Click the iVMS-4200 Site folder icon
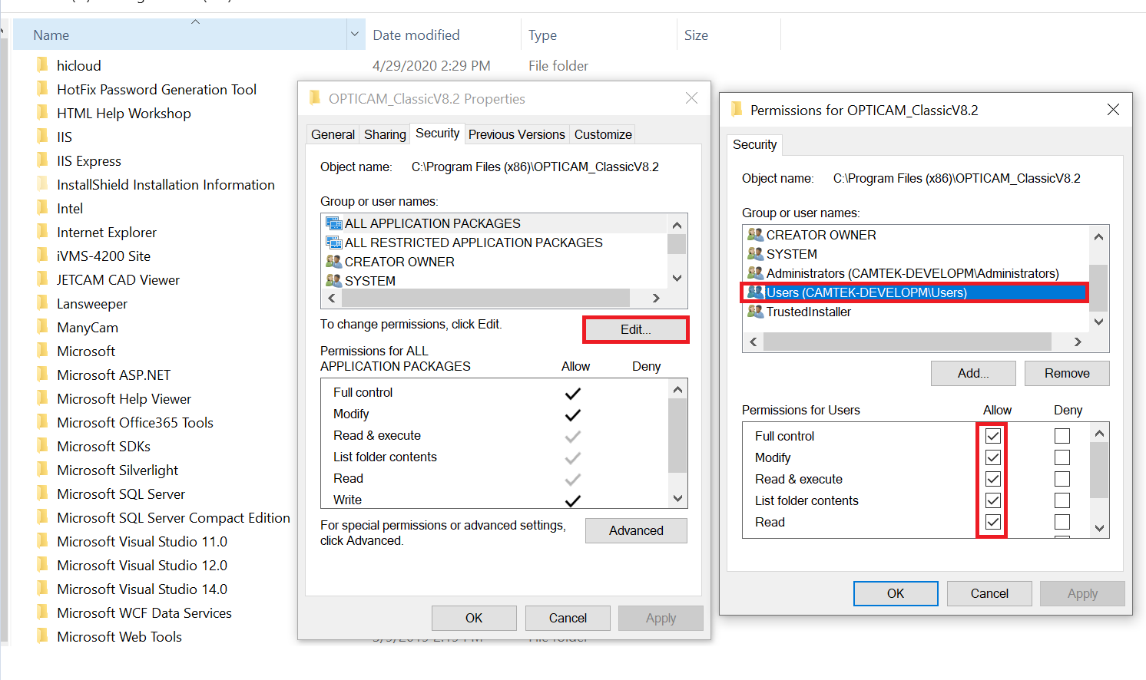The image size is (1146, 680). tap(42, 256)
